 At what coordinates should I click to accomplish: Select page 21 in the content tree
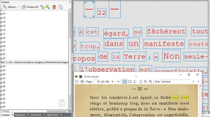(x=3, y=50)
